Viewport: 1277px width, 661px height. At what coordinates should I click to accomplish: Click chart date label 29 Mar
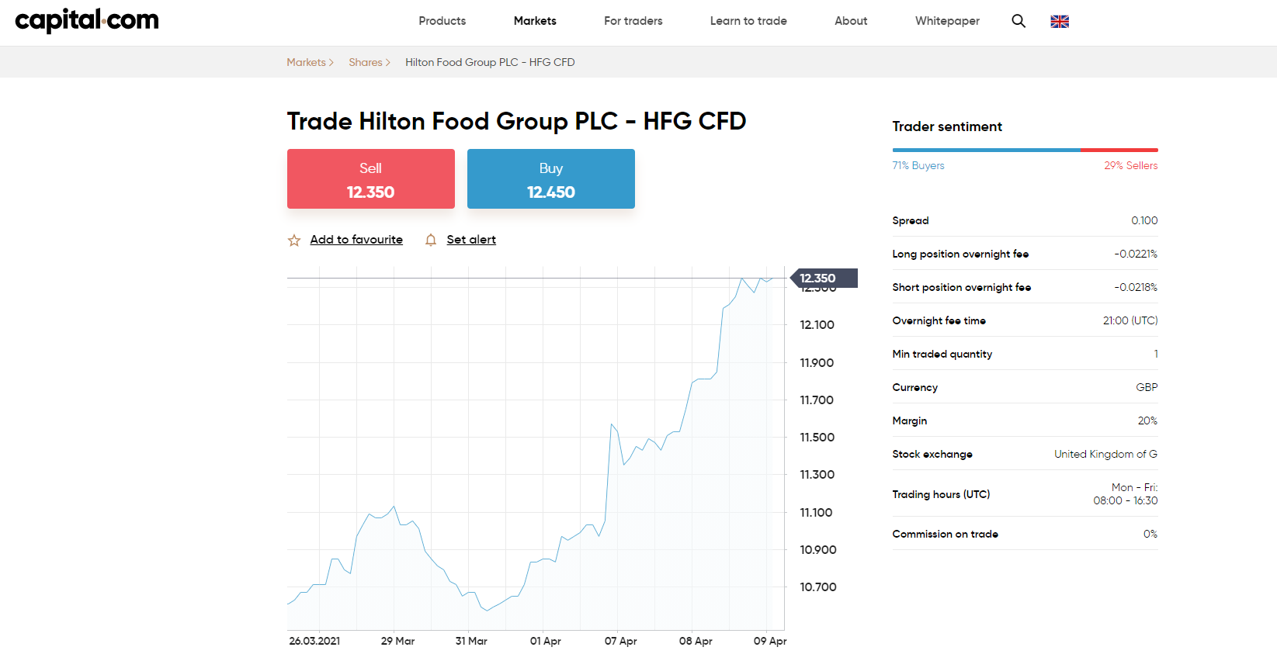pyautogui.click(x=397, y=641)
